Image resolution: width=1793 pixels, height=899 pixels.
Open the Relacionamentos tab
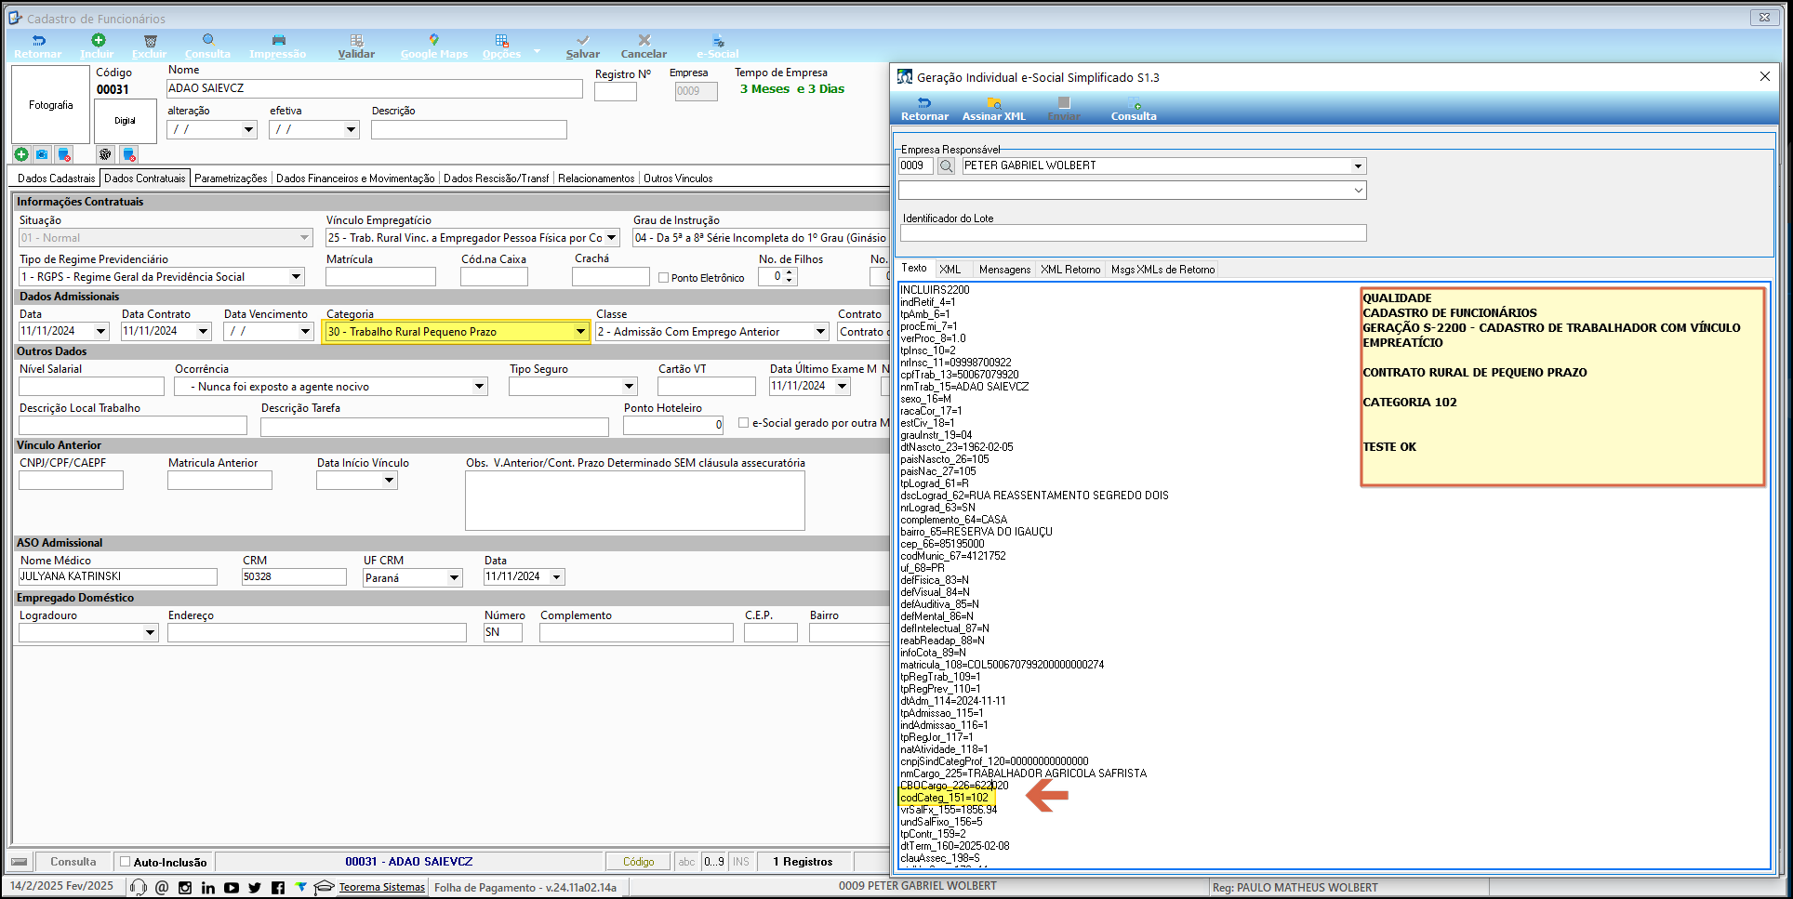596,178
